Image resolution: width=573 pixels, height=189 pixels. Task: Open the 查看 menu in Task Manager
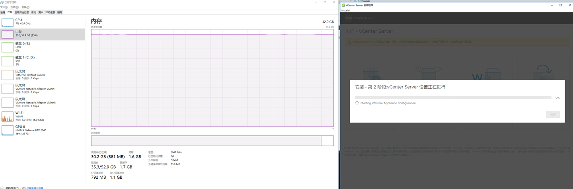pyautogui.click(x=25, y=7)
